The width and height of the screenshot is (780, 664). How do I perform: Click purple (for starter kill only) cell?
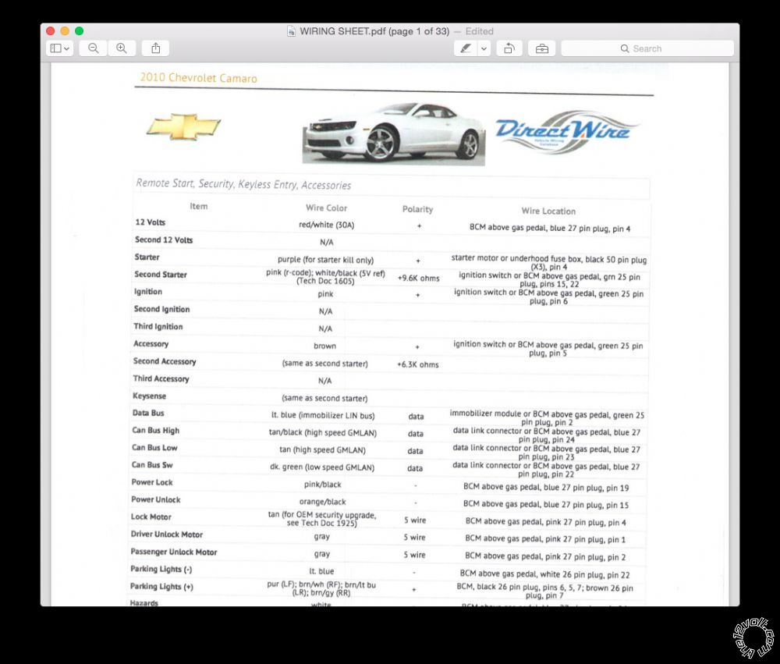[x=325, y=260]
